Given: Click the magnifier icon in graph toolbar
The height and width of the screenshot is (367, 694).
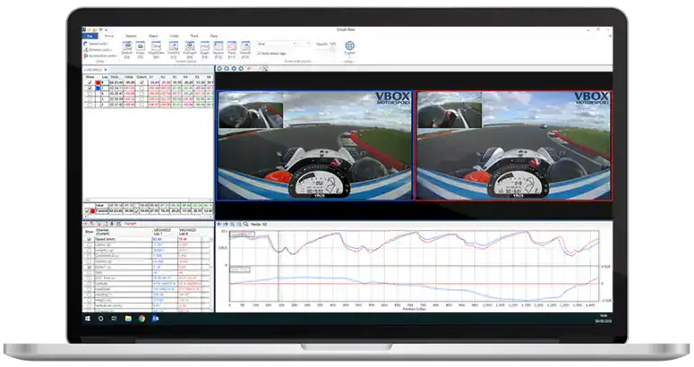Looking at the screenshot, I should click(246, 225).
